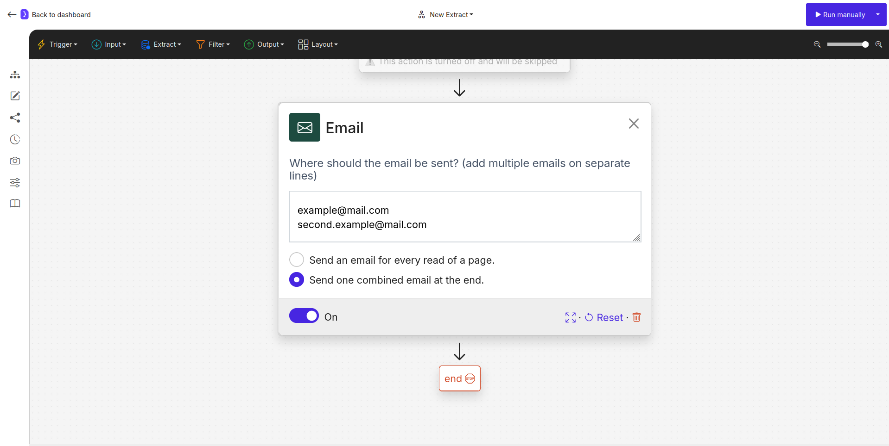The height and width of the screenshot is (446, 889).
Task: Select 'Send an email for every read'
Action: coord(297,260)
